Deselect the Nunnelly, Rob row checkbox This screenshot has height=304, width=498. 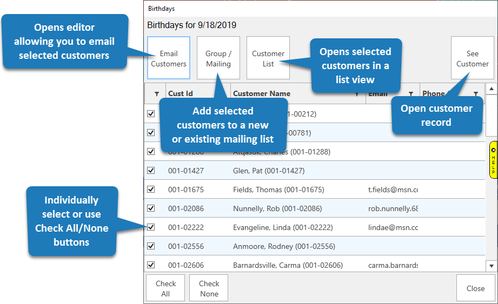151,208
